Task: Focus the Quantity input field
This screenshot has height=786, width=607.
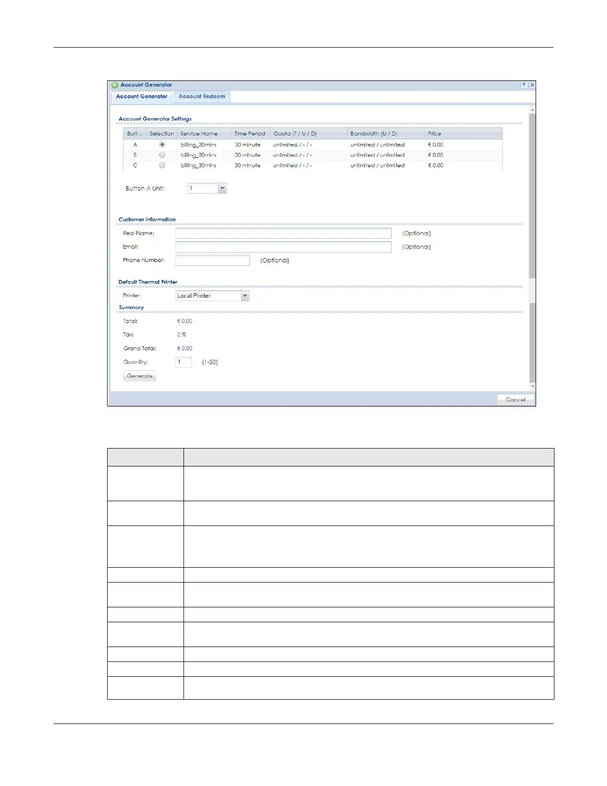Action: [183, 362]
